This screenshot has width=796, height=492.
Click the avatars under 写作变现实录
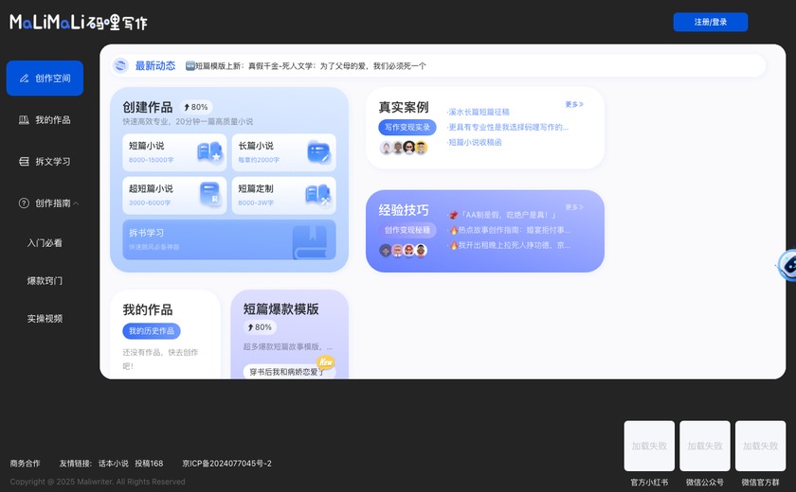point(404,148)
